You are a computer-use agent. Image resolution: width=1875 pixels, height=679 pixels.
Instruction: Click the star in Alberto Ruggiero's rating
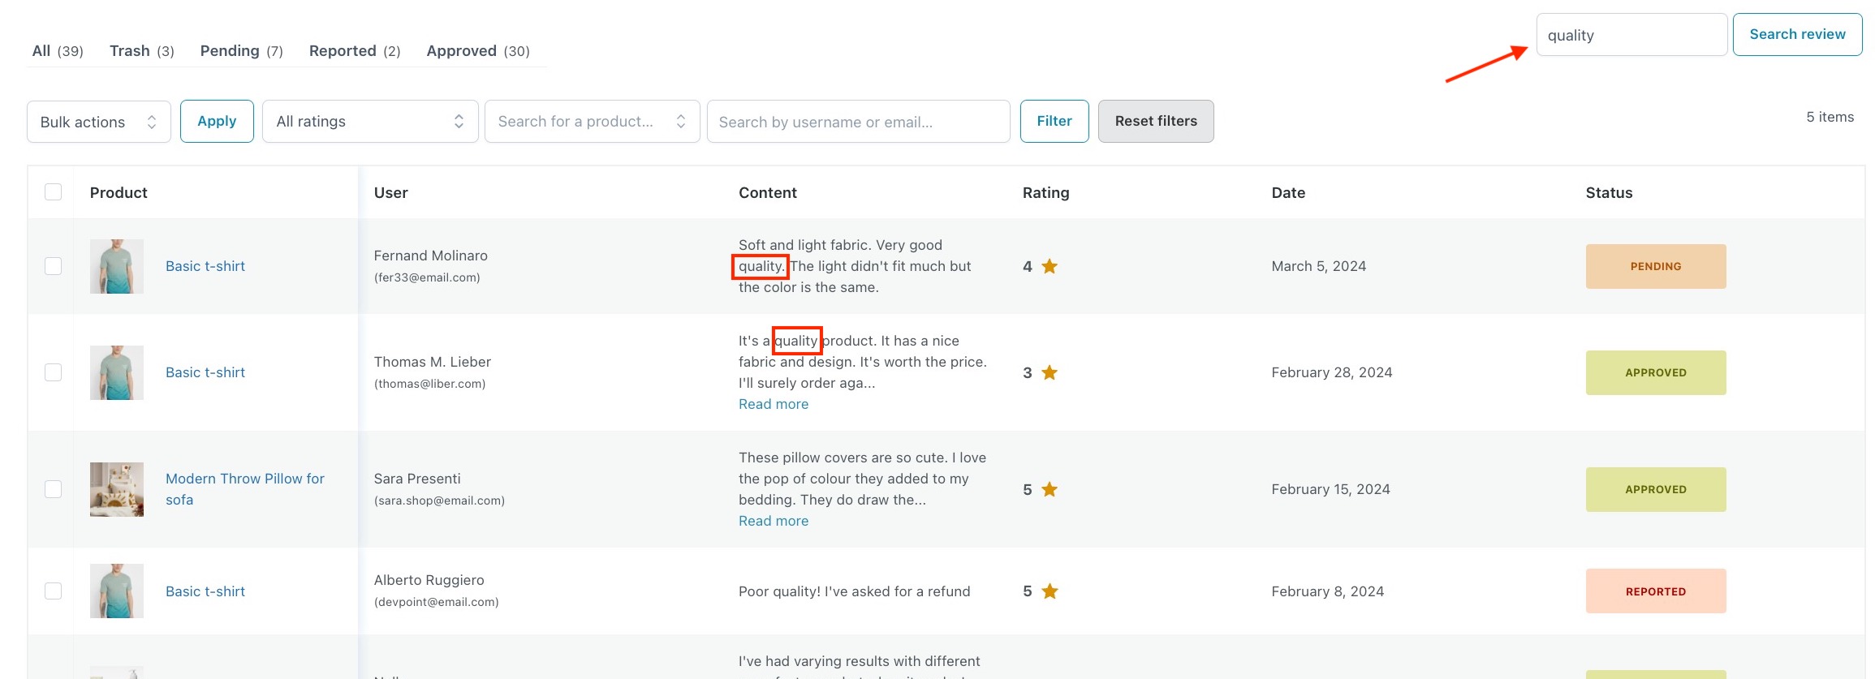pos(1050,591)
